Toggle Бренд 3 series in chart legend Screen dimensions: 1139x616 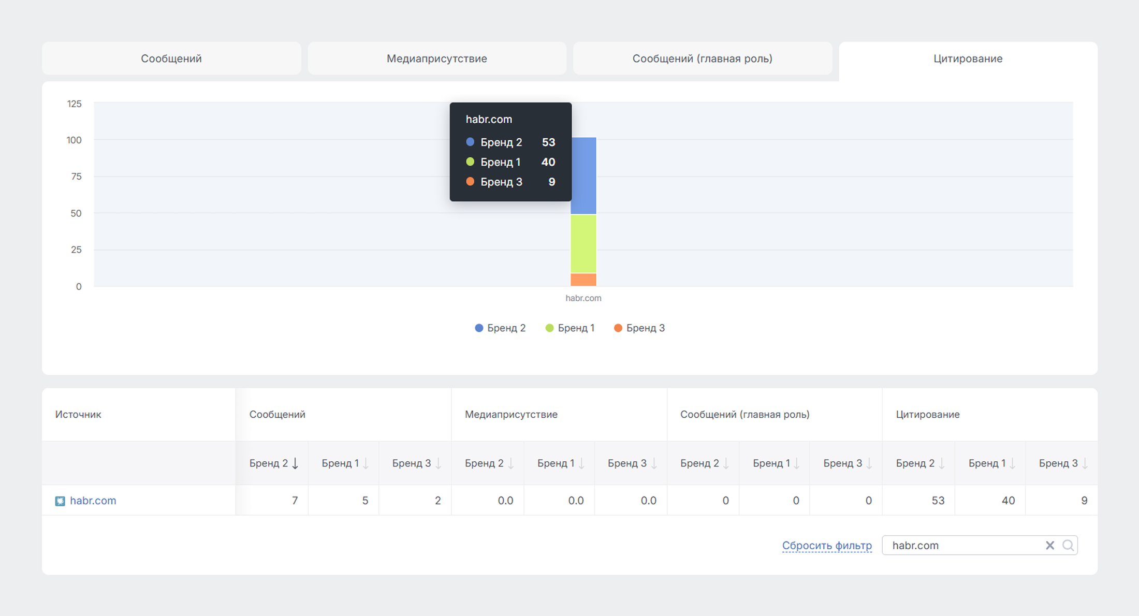(639, 328)
